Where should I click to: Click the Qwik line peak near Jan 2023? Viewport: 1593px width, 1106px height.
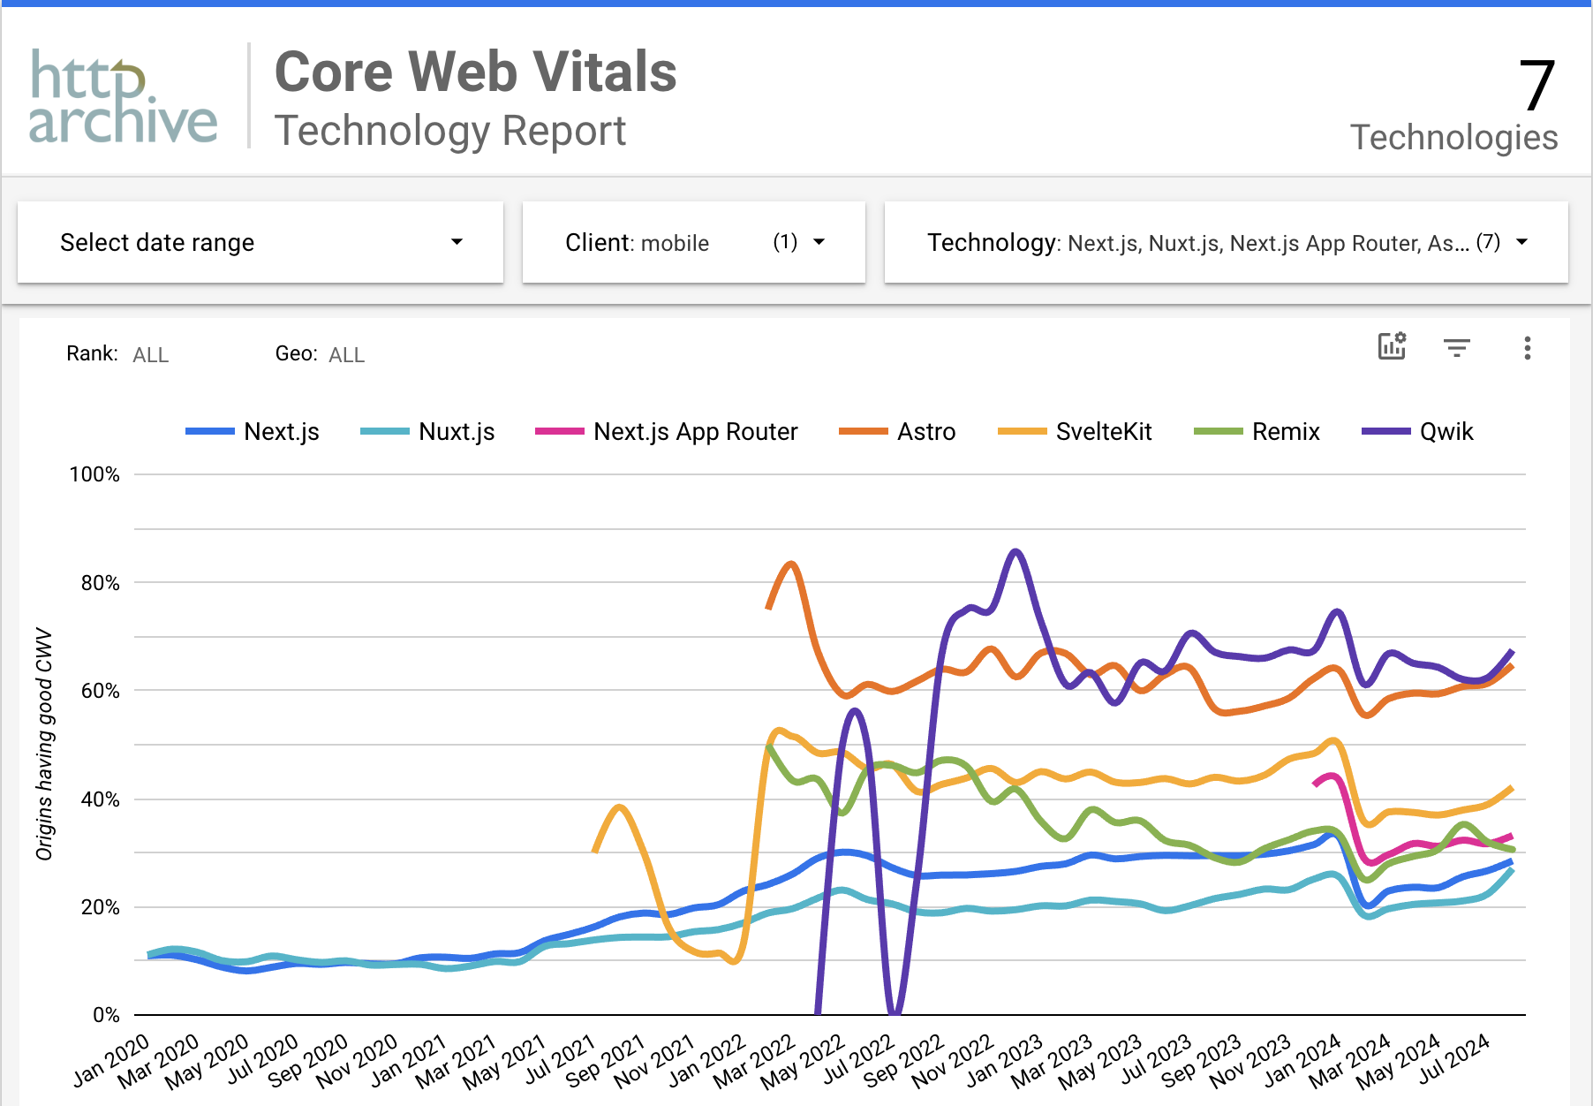pos(1016,552)
